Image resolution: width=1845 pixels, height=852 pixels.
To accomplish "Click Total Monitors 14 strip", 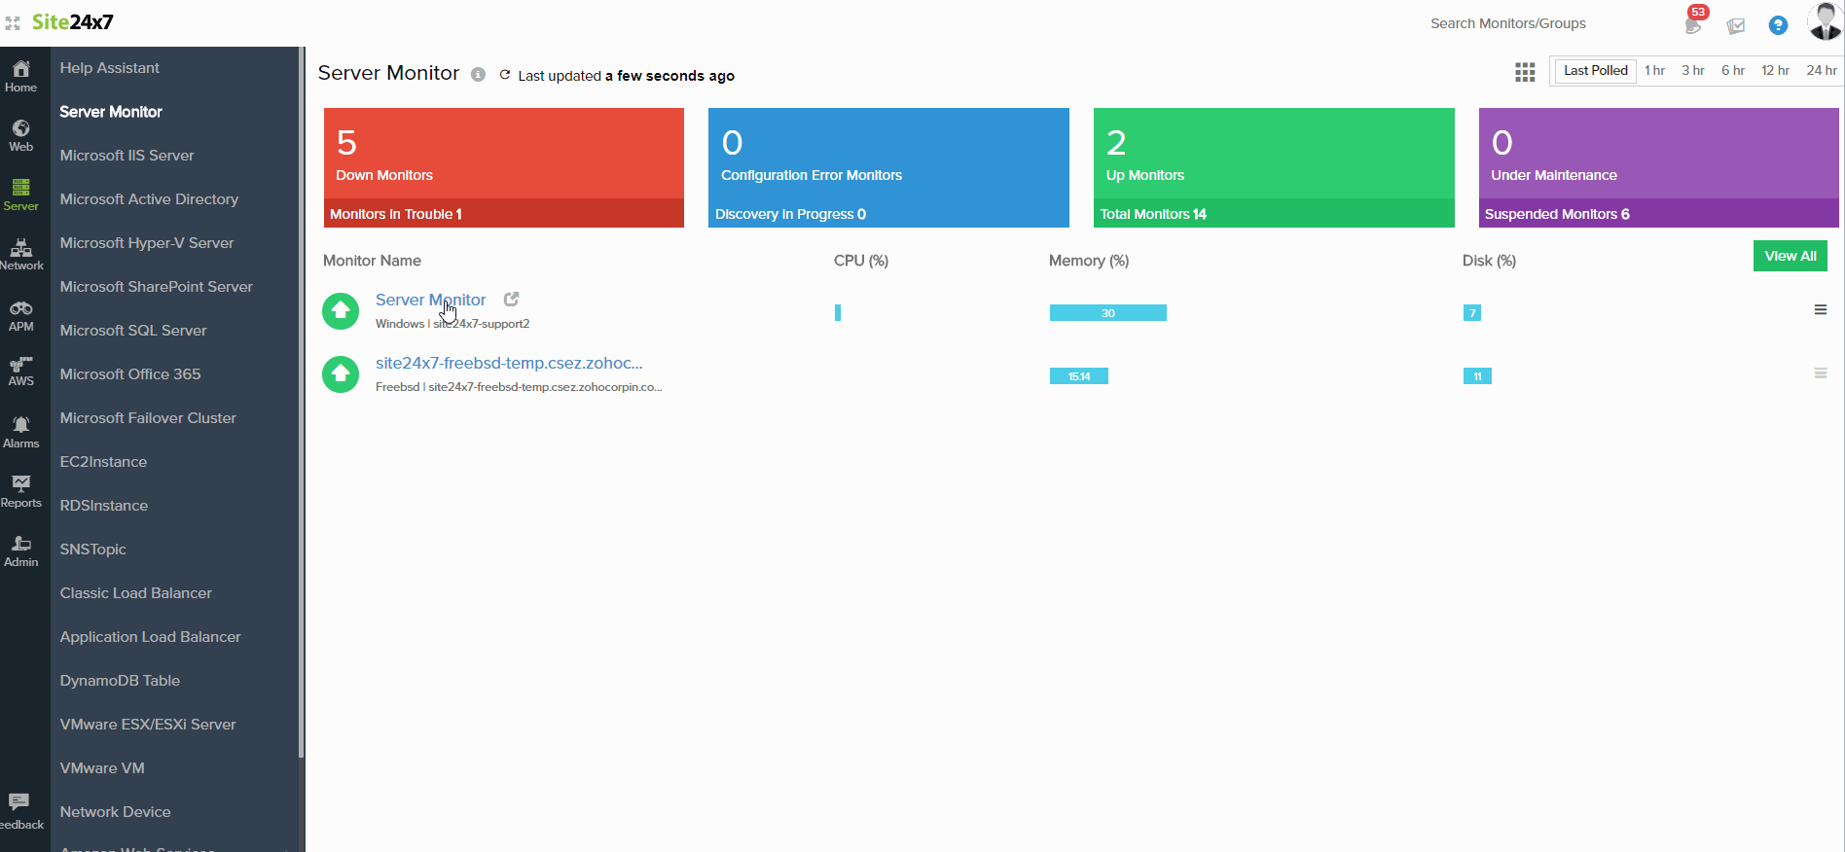I will 1274,214.
